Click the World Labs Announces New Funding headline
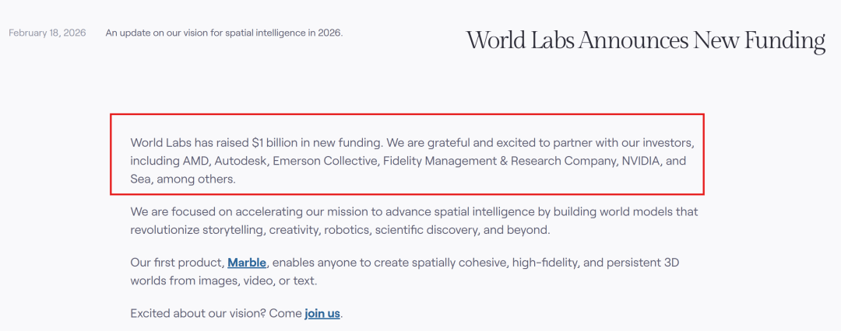Screen dimensions: 841x331 click(646, 40)
